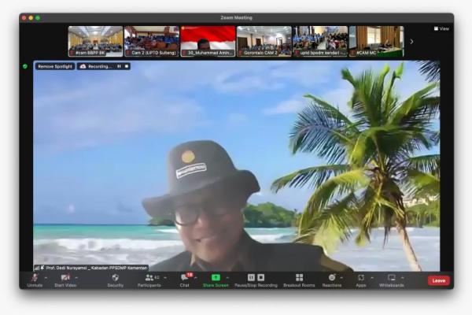The height and width of the screenshot is (315, 472).
Task: Click Remove Spotlight button
Action: [55, 66]
